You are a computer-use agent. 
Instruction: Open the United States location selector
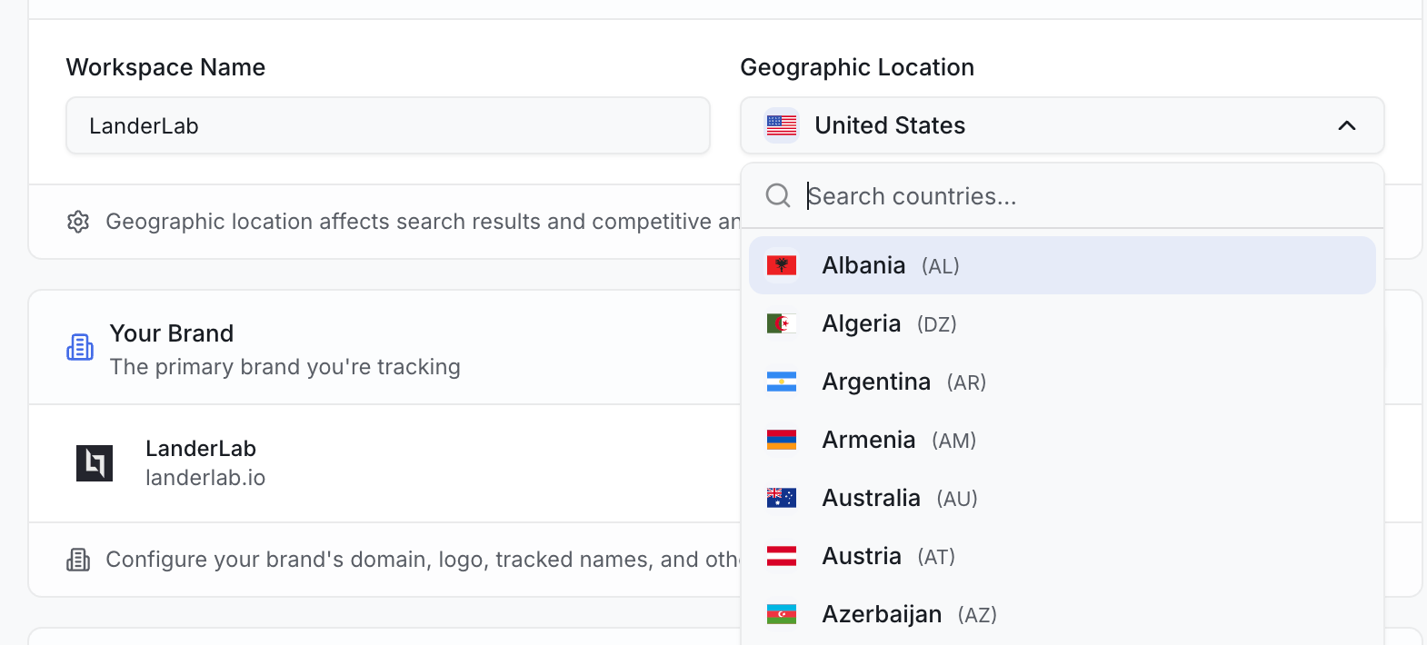click(1063, 125)
